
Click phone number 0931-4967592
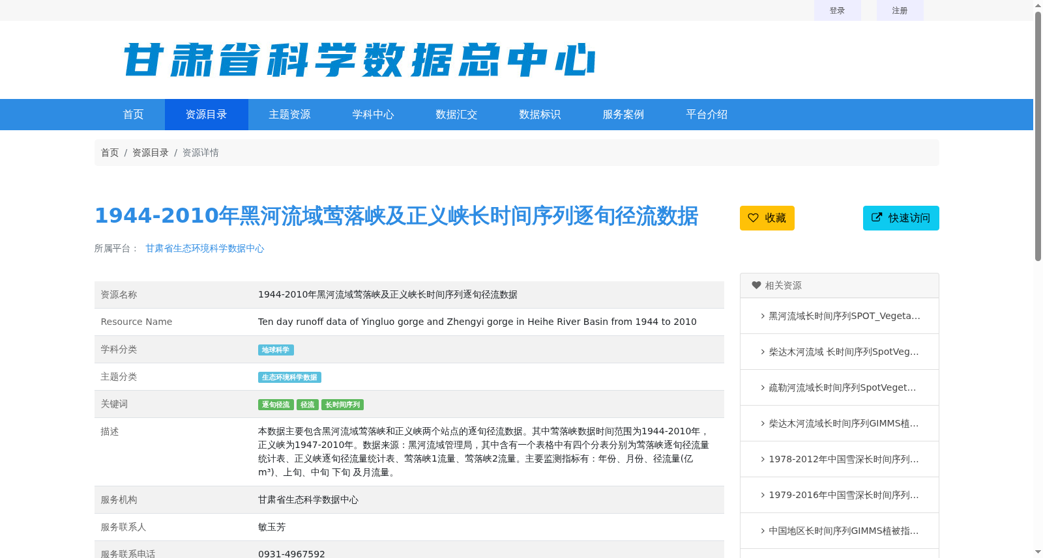(x=291, y=553)
